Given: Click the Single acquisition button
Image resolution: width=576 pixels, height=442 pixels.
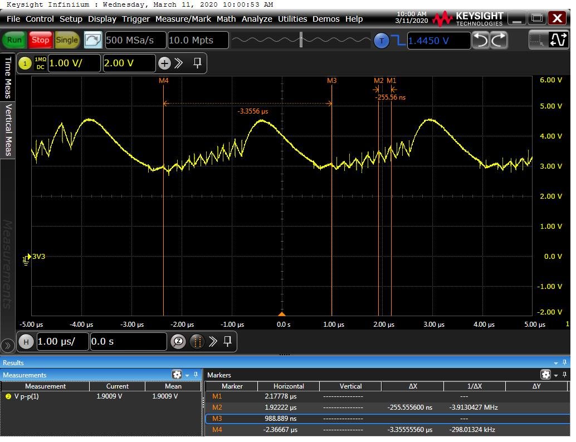Looking at the screenshot, I should 67,40.
